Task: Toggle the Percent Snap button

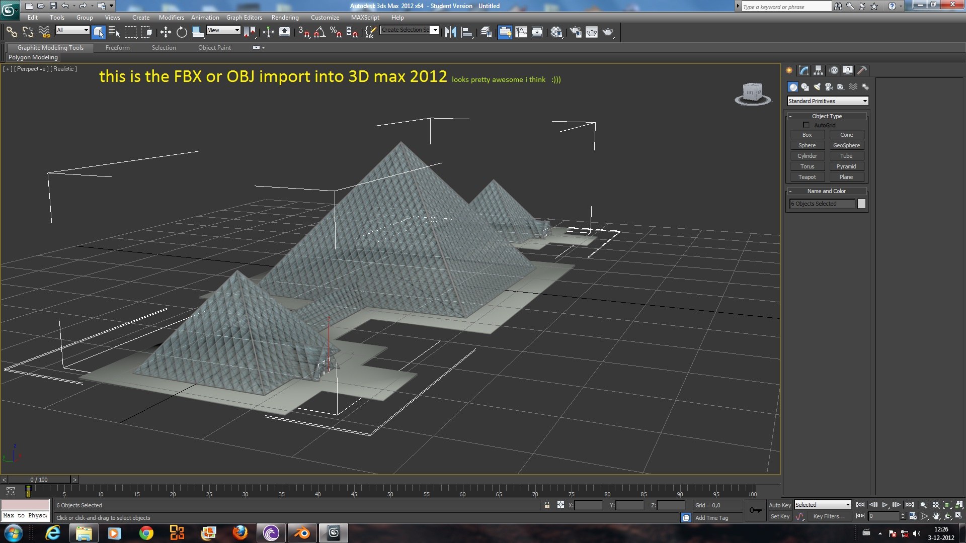Action: tap(336, 32)
